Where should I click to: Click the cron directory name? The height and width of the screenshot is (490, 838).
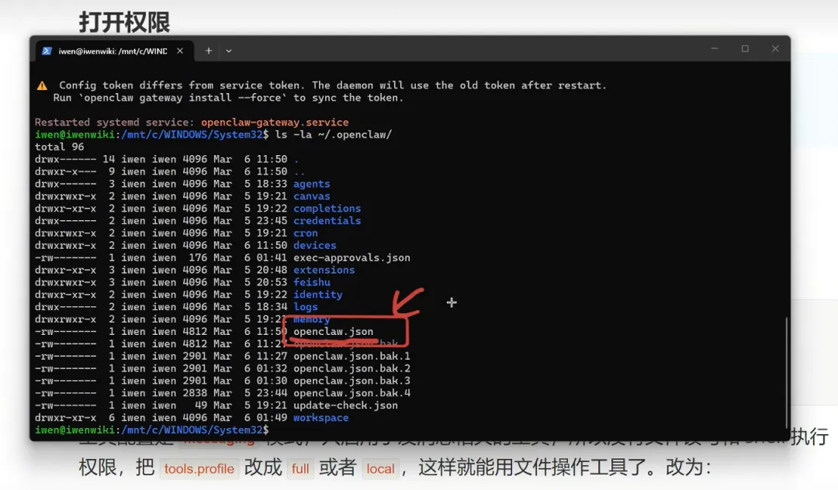pyautogui.click(x=305, y=233)
